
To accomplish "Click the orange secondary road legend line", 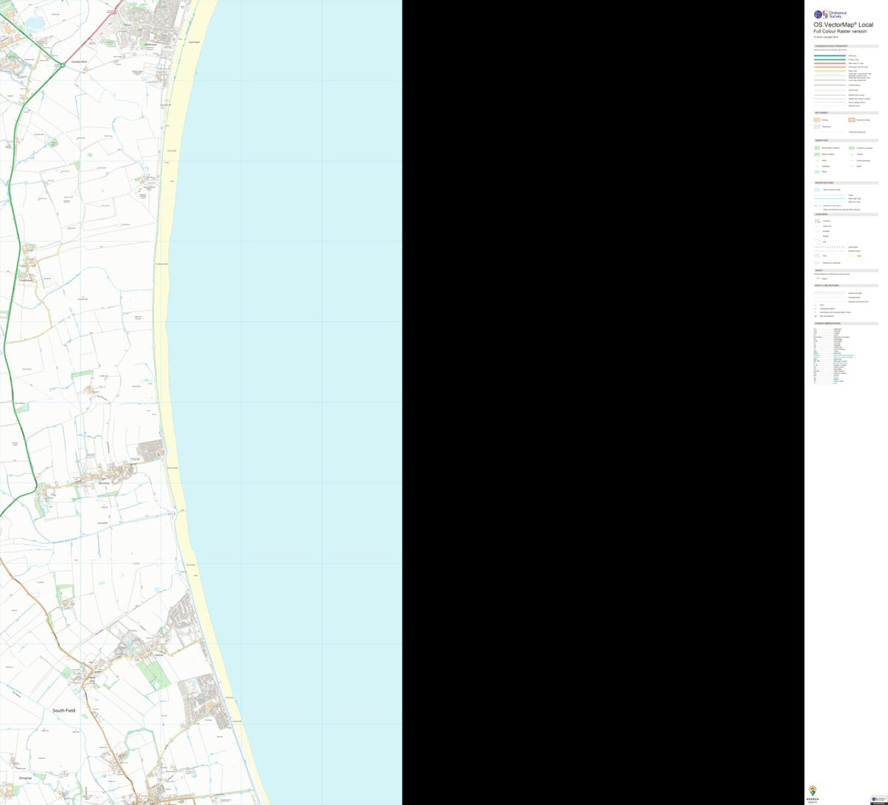I will [830, 67].
